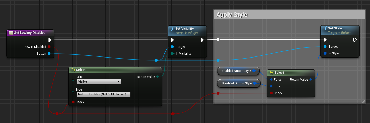Click the function icon on Set Style node
370x123 pixels.
[325, 28]
